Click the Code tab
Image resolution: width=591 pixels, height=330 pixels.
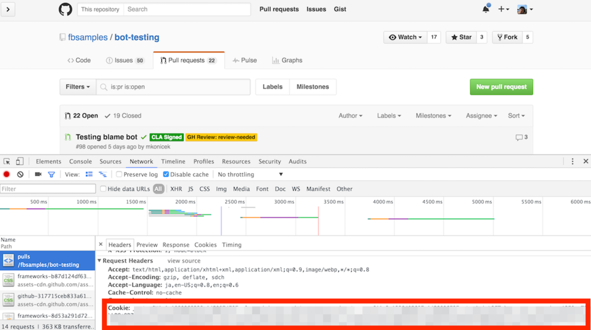click(x=79, y=60)
